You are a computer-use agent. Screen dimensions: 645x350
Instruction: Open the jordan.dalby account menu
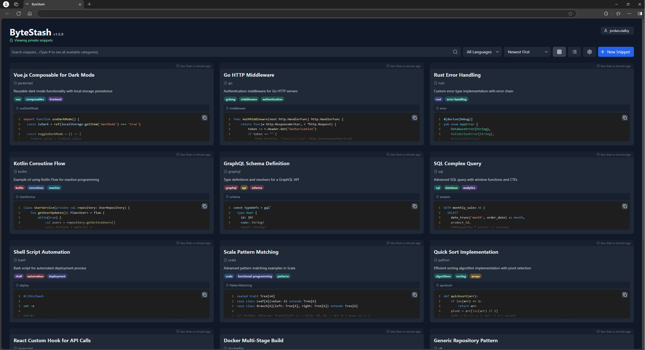pos(617,30)
